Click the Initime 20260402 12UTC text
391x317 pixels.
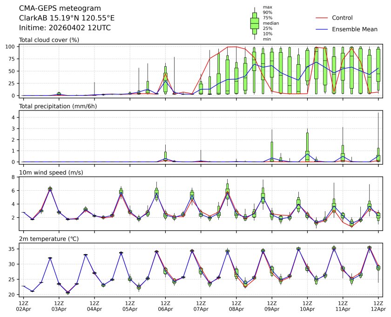65,28
